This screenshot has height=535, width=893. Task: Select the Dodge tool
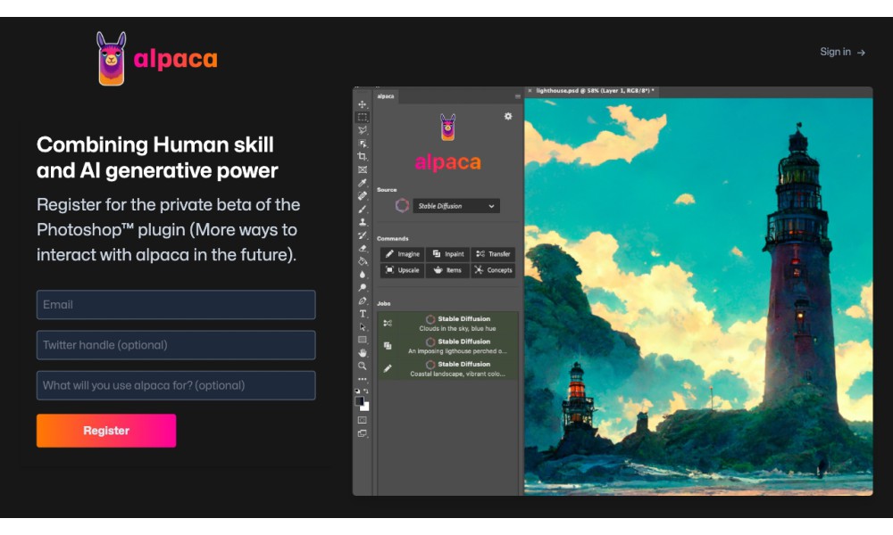pyautogui.click(x=363, y=288)
